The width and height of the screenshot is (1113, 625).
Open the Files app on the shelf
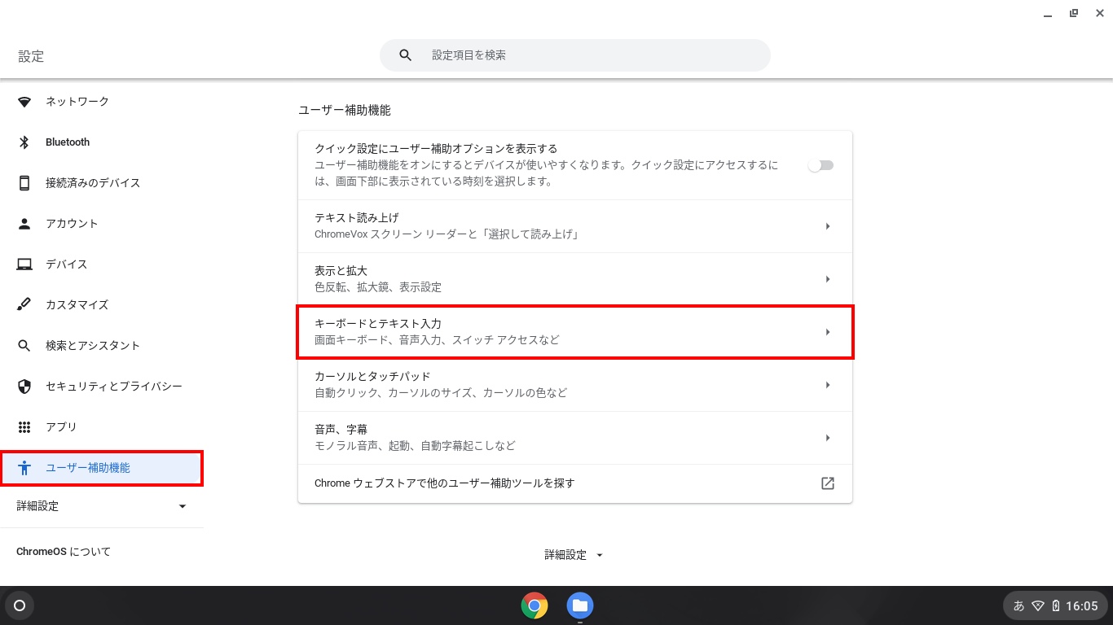(579, 605)
